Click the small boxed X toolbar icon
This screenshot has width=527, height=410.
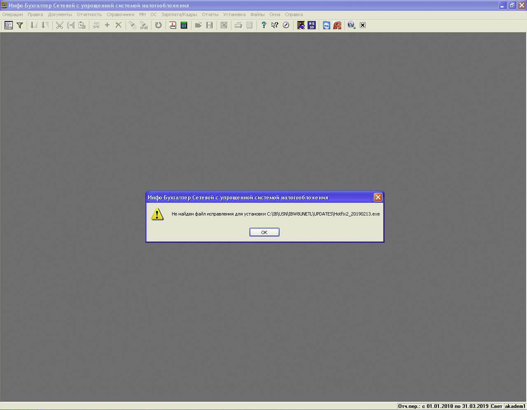point(363,25)
